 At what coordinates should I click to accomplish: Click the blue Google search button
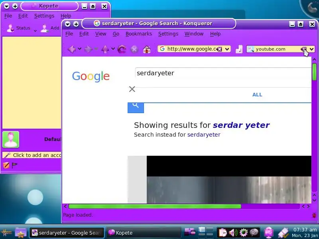pos(136,108)
